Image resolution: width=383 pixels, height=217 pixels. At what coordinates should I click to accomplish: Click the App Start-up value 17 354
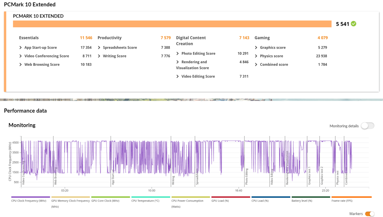[86, 48]
